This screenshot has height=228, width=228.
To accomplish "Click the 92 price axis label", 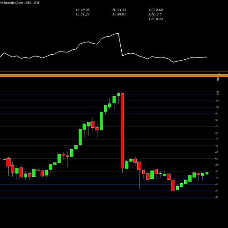I will 217,120.
